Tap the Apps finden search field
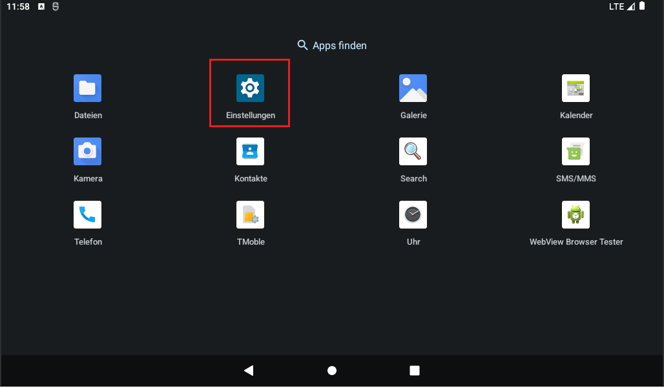Screen dimensions: 664x388 [339, 45]
